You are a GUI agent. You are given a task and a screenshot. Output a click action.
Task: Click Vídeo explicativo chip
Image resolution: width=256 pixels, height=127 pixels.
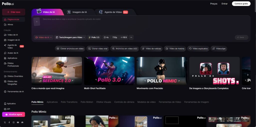(198, 49)
